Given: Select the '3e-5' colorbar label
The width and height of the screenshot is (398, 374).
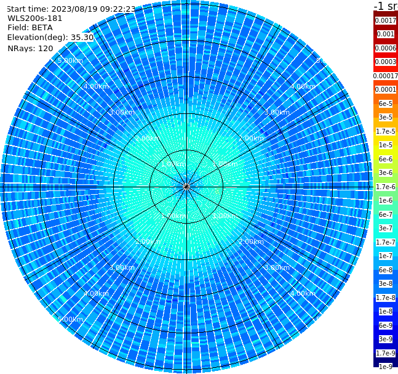Looking at the screenshot, I should 386,117.
